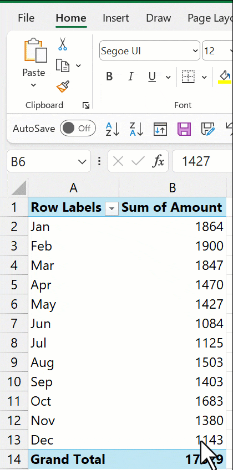Image resolution: width=233 pixels, height=470 pixels.
Task: Switch to the Home tab
Action: tap(71, 18)
